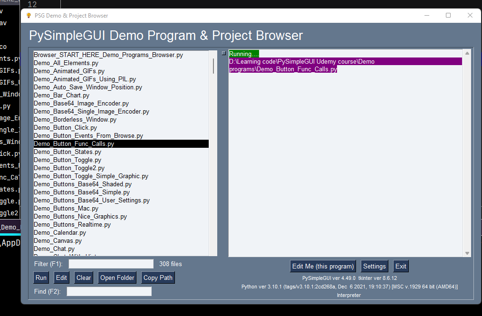The image size is (482, 316).
Task: Select Browser_START_HERE_Demo_Programs_Browser.py
Action: [121, 55]
